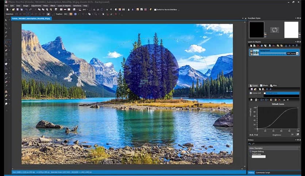Click the Undo arrow in toolbar
This screenshot has height=176, width=305.
click(26, 9)
